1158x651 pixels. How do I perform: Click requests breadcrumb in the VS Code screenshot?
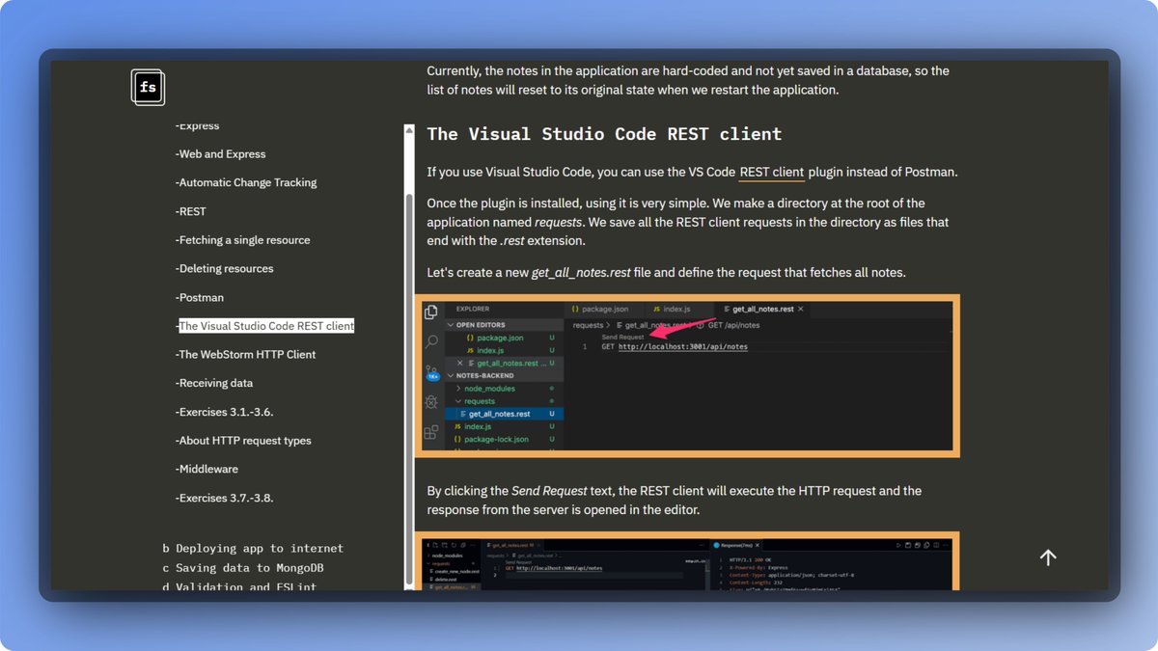(589, 325)
